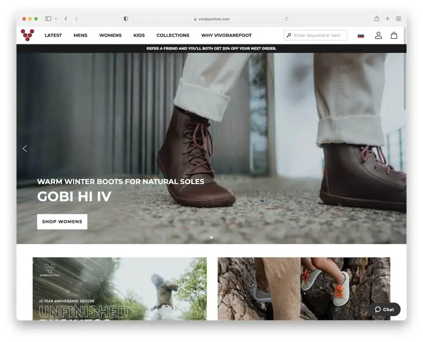
Task: Open the kids shoes tree-climbing banner
Action: click(x=304, y=289)
